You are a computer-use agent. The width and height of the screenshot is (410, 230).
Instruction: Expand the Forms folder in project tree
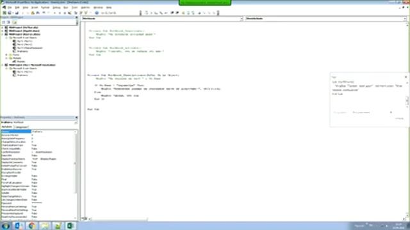6,55
